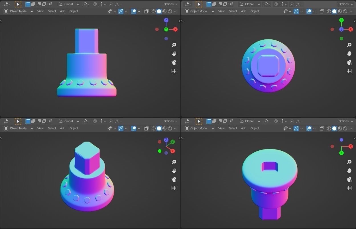Toggle show overlays in bottom-right viewport
The width and height of the screenshot is (356, 229).
309,128
